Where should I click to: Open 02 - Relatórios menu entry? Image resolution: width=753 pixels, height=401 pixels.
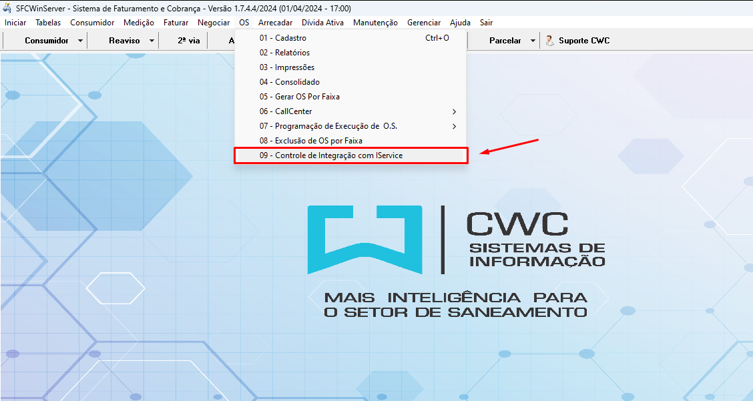[x=284, y=53]
